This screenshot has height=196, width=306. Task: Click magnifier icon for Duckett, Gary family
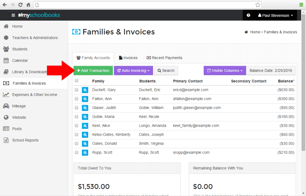coord(85,90)
